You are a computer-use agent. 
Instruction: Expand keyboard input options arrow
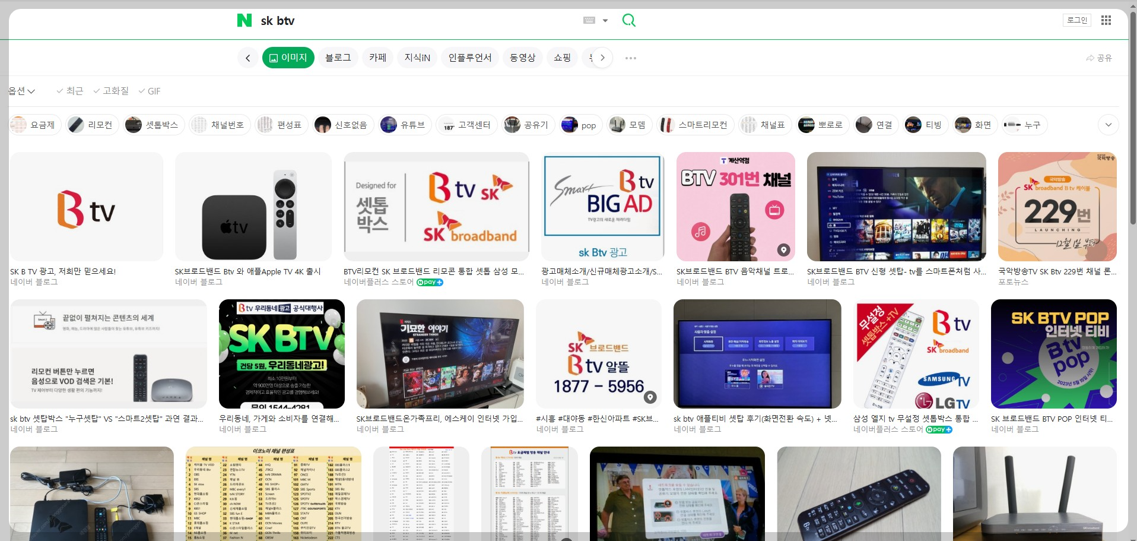coord(605,20)
